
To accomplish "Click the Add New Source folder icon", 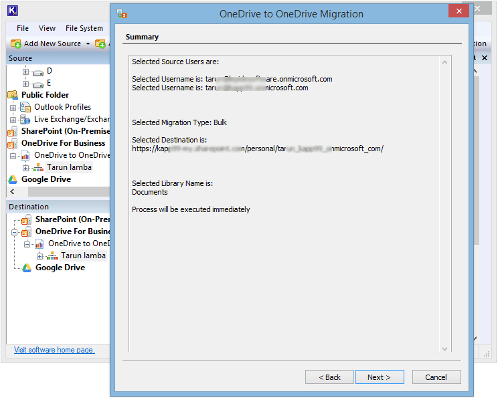I will point(15,43).
